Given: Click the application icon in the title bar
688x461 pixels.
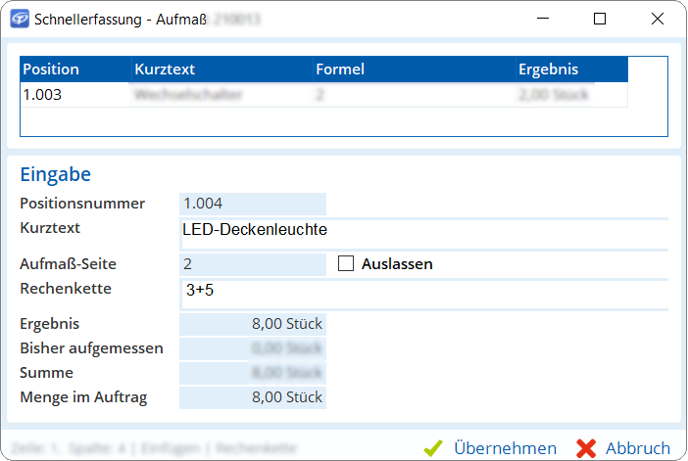Looking at the screenshot, I should point(19,19).
